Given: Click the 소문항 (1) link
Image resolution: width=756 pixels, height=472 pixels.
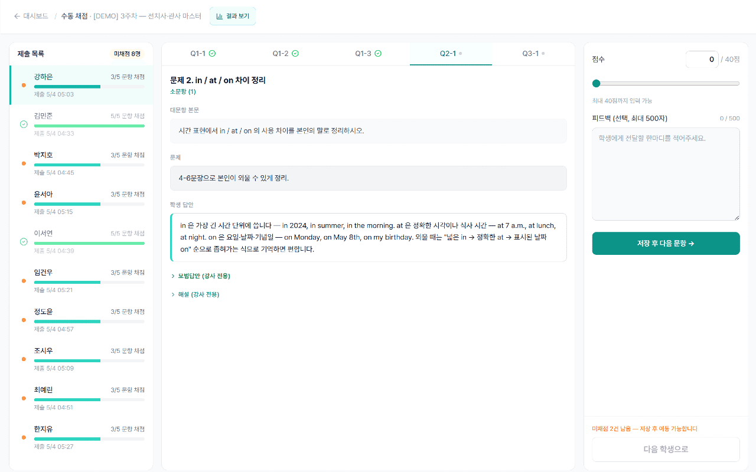Looking at the screenshot, I should 183,91.
